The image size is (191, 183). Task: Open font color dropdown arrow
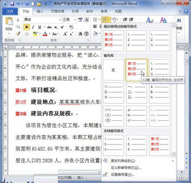click(50, 34)
